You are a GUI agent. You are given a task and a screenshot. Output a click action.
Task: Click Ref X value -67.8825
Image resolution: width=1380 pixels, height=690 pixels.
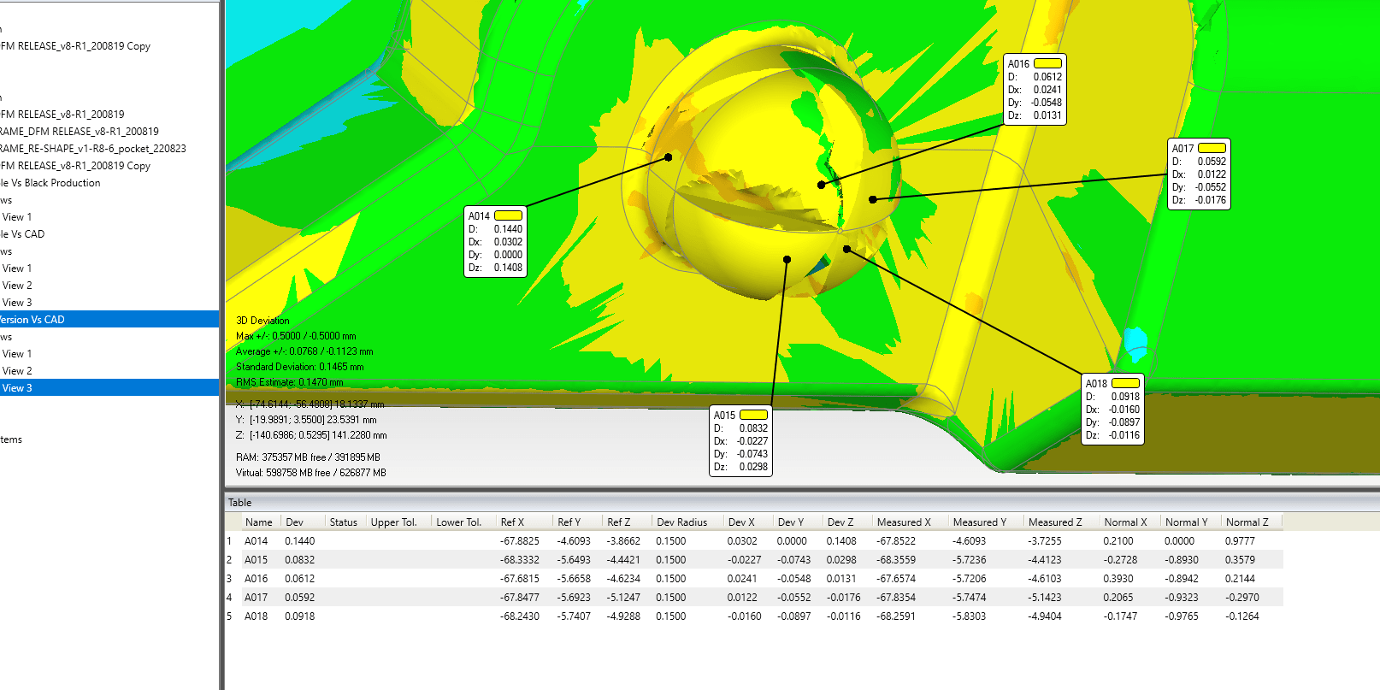pyautogui.click(x=519, y=540)
